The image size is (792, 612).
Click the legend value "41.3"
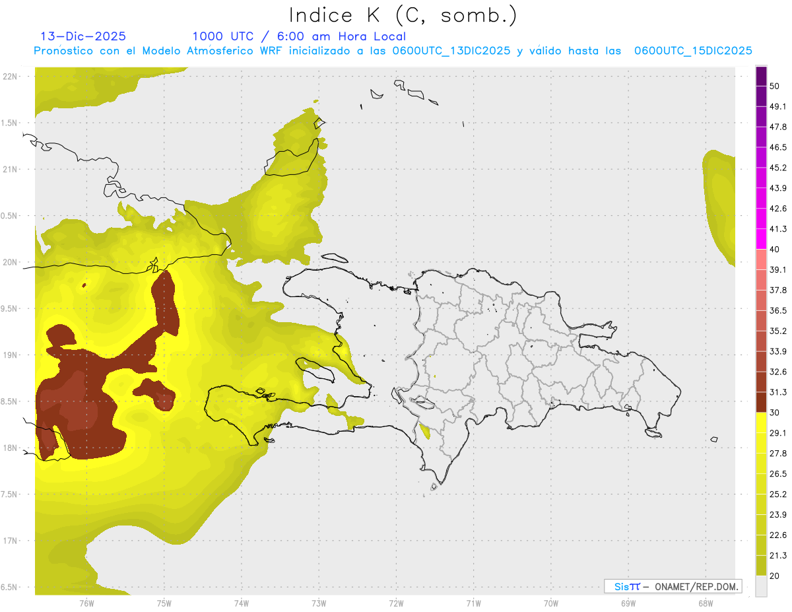tap(778, 229)
